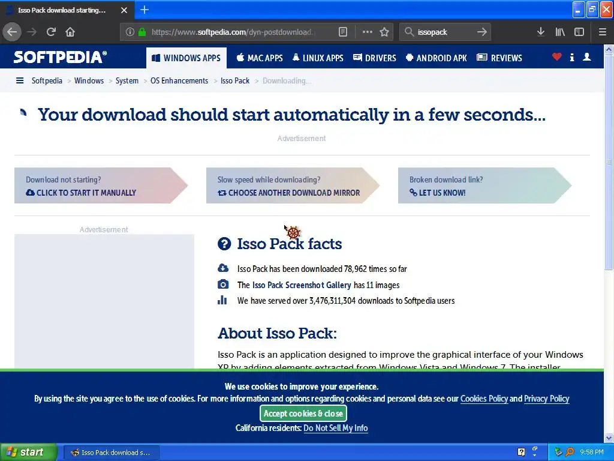Viewport: 614px width, 461px height.
Task: Click the magnifier icon in system tray
Action: click(570, 453)
